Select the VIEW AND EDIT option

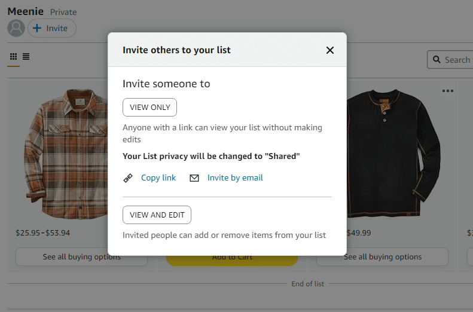click(x=157, y=215)
